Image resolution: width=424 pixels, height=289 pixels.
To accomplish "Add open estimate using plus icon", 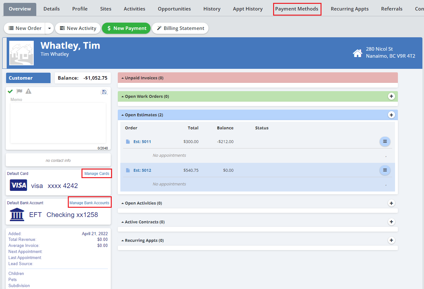I will point(391,115).
